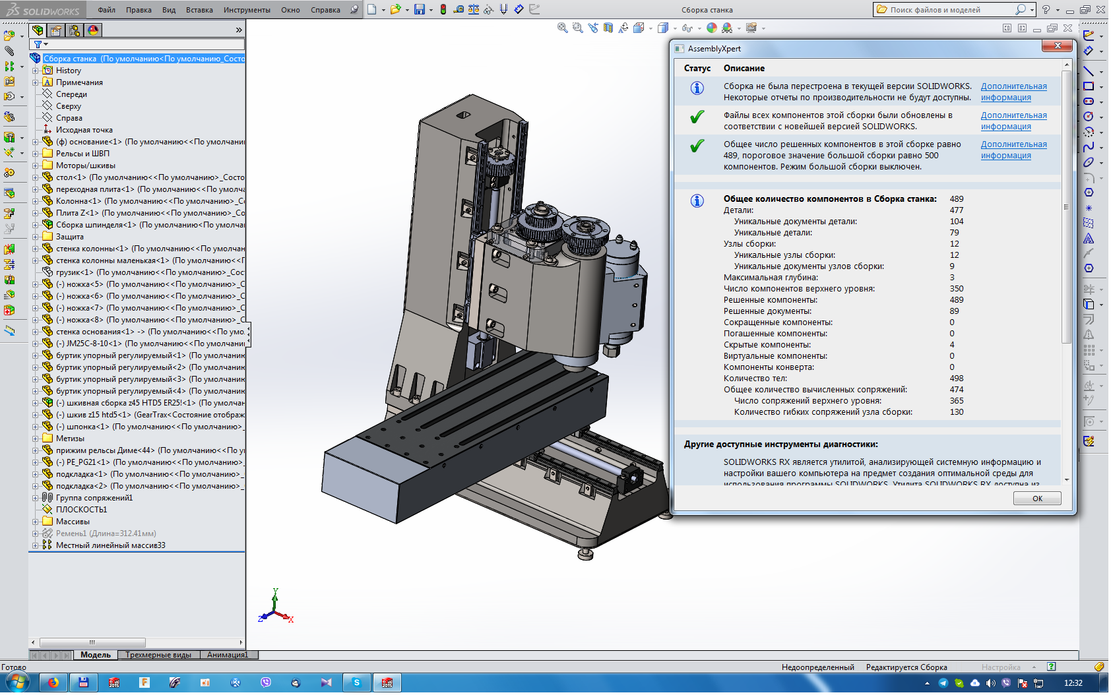Click the Zoom to Area icon
The image size is (1111, 699).
tap(578, 28)
